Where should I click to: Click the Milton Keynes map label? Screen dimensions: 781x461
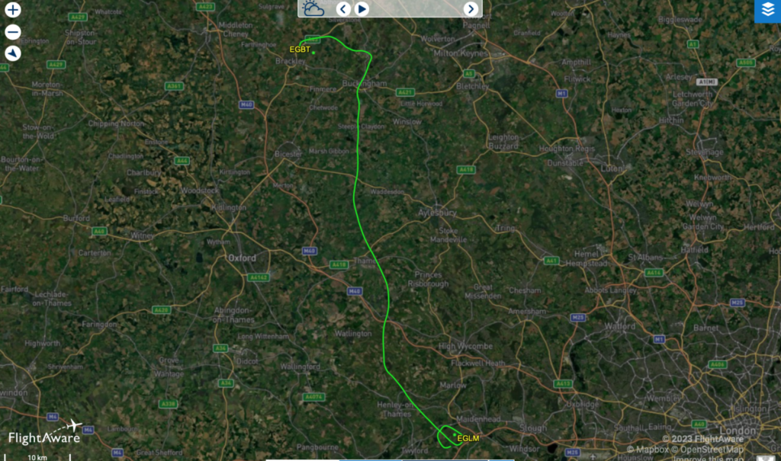coord(460,53)
